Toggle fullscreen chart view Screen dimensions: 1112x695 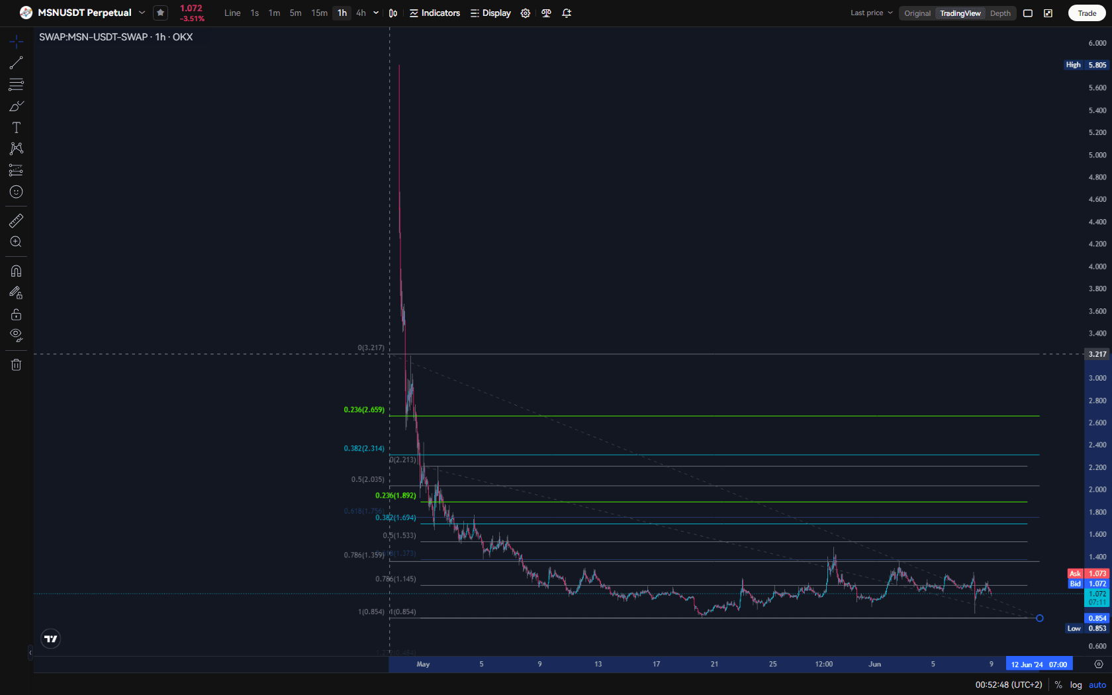point(1028,13)
